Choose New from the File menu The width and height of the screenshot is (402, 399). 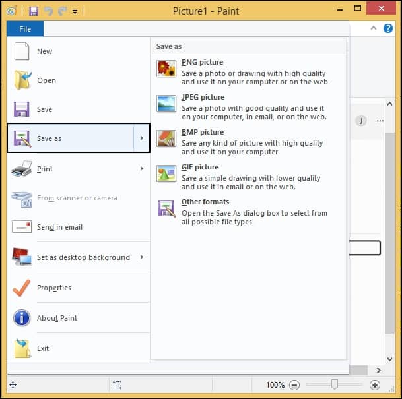pos(79,51)
